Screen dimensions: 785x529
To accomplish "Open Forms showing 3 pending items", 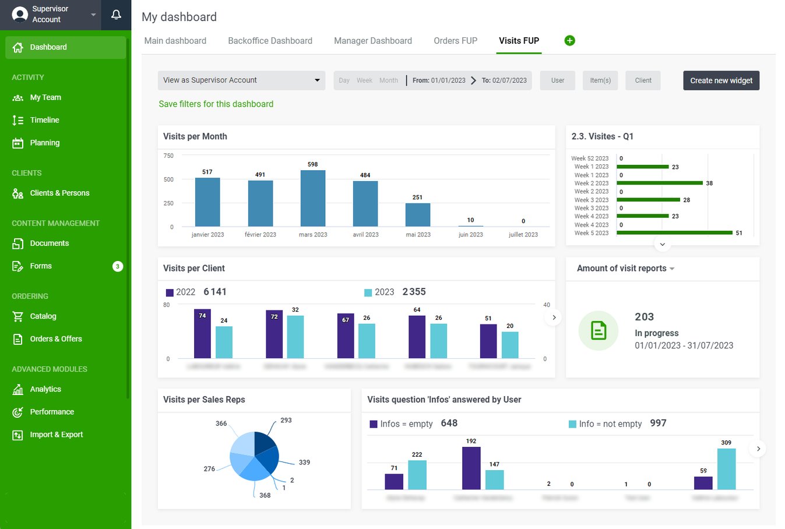I will (40, 266).
